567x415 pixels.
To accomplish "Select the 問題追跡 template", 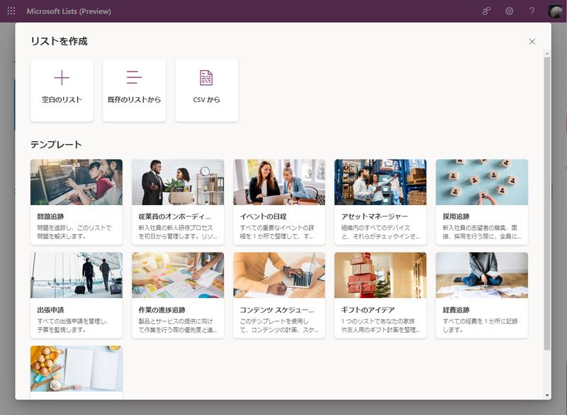I will click(x=77, y=201).
